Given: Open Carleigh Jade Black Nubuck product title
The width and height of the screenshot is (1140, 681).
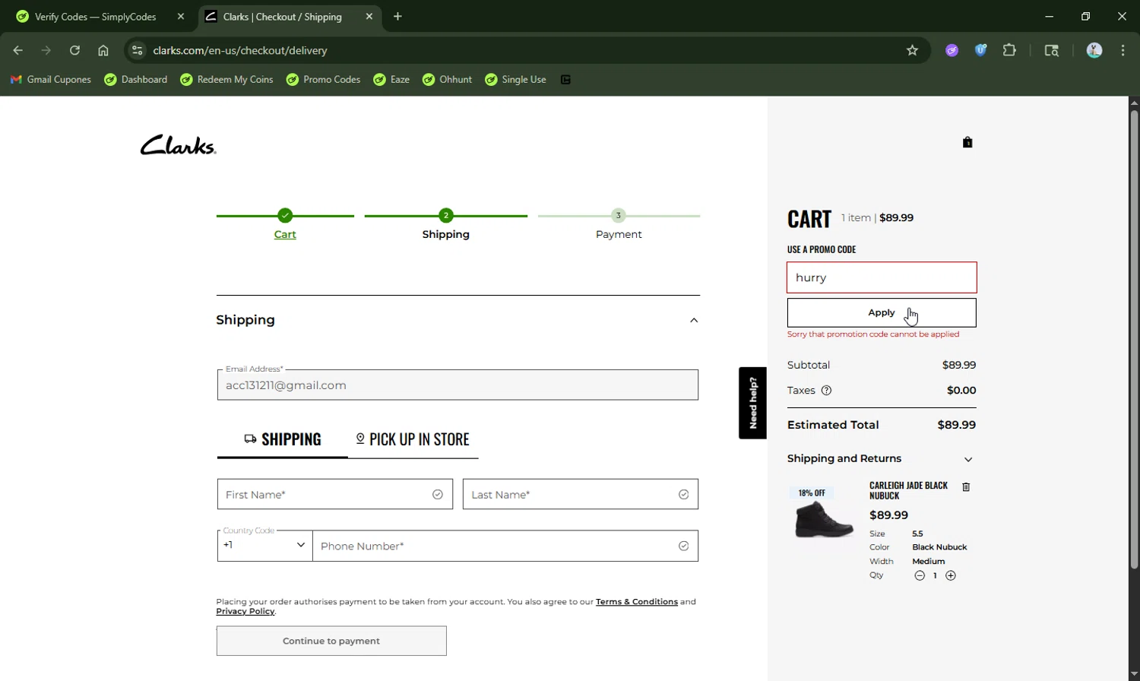Looking at the screenshot, I should pos(908,490).
